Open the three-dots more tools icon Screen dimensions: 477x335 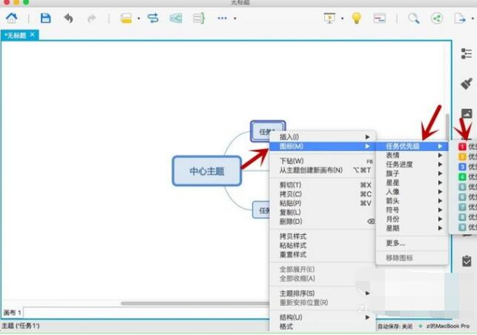click(x=222, y=19)
